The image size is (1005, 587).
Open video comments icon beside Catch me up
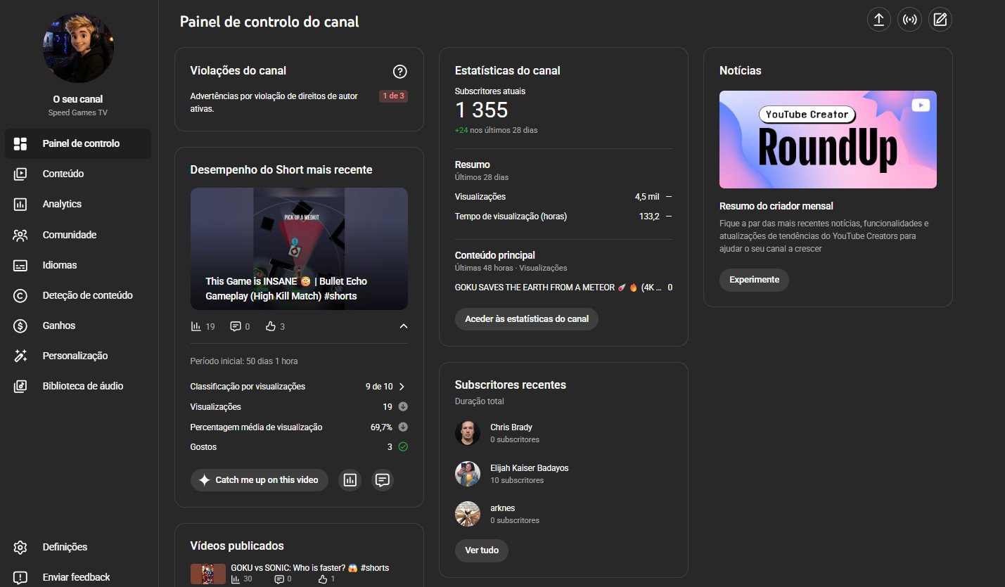click(x=382, y=480)
